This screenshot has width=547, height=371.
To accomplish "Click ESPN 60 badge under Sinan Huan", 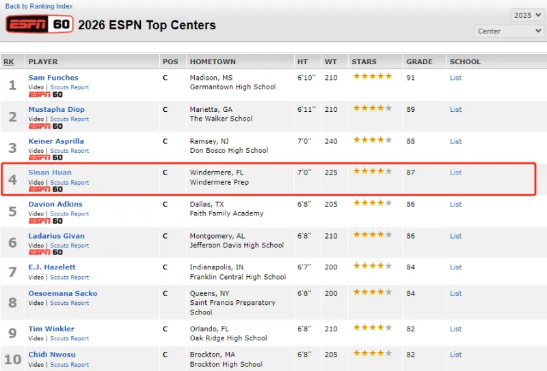I will (45, 190).
